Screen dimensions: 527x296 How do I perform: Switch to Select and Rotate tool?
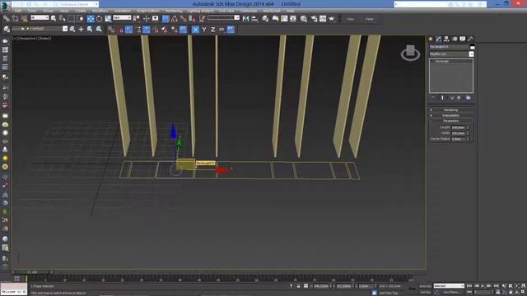(99, 19)
